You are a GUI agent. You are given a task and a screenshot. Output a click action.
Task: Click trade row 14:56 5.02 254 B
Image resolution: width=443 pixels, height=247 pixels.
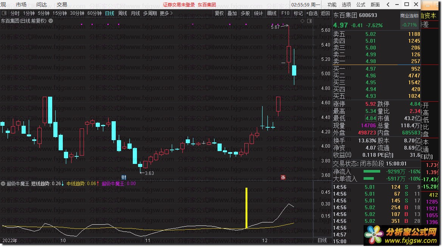(x=376, y=207)
